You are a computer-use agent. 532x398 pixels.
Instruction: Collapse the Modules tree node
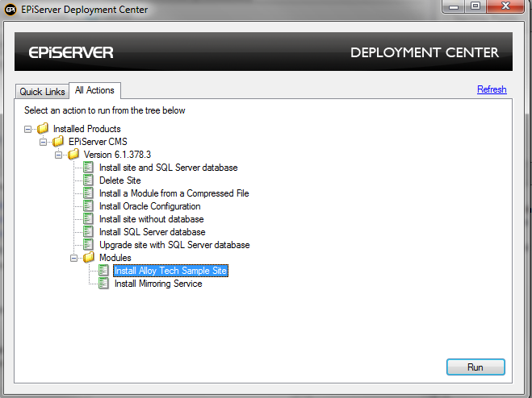pyautogui.click(x=73, y=258)
